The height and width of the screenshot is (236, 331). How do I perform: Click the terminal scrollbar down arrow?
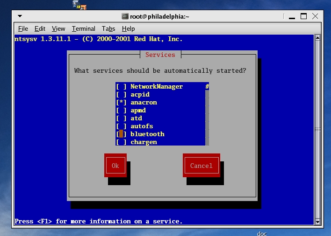pos(317,221)
